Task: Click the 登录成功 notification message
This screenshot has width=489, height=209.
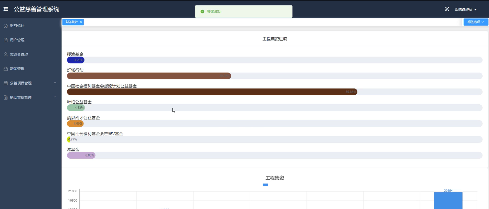Action: [x=214, y=12]
